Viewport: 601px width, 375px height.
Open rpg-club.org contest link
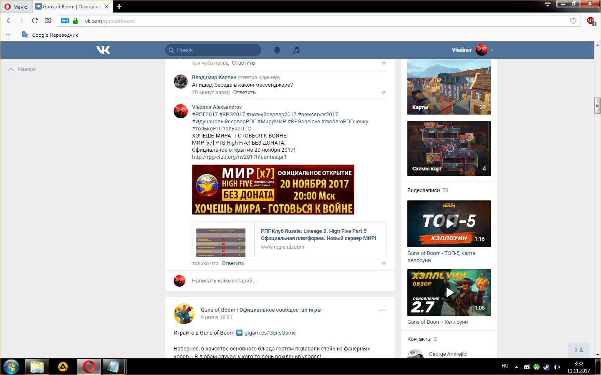[x=239, y=157]
